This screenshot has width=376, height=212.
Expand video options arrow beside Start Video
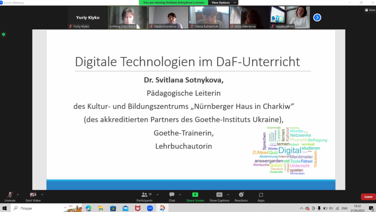click(x=42, y=195)
